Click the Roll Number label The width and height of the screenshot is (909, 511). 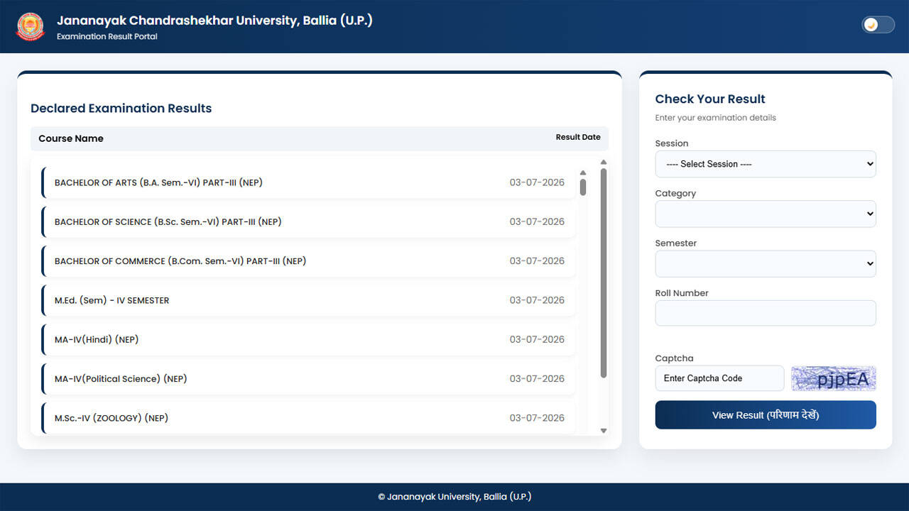coord(682,293)
